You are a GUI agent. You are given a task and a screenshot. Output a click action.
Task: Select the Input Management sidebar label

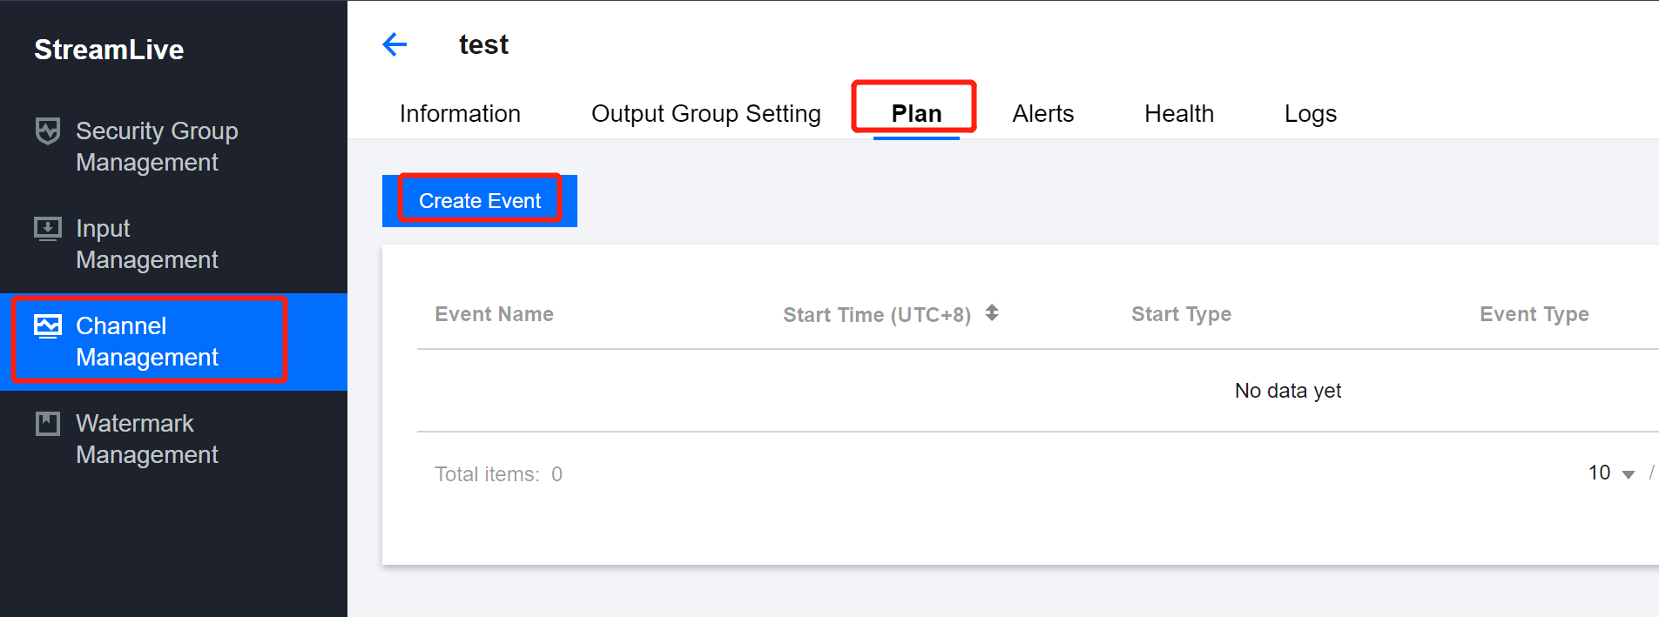[x=146, y=244]
